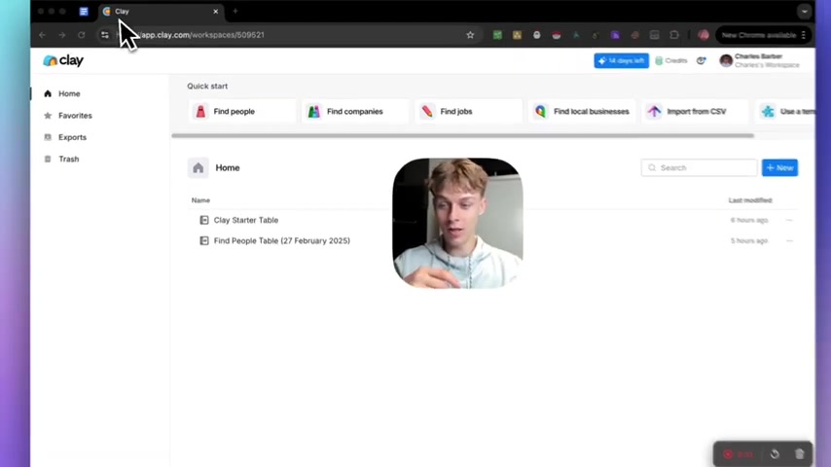
Task: Click the Home house icon in sidebar
Action: coord(48,93)
